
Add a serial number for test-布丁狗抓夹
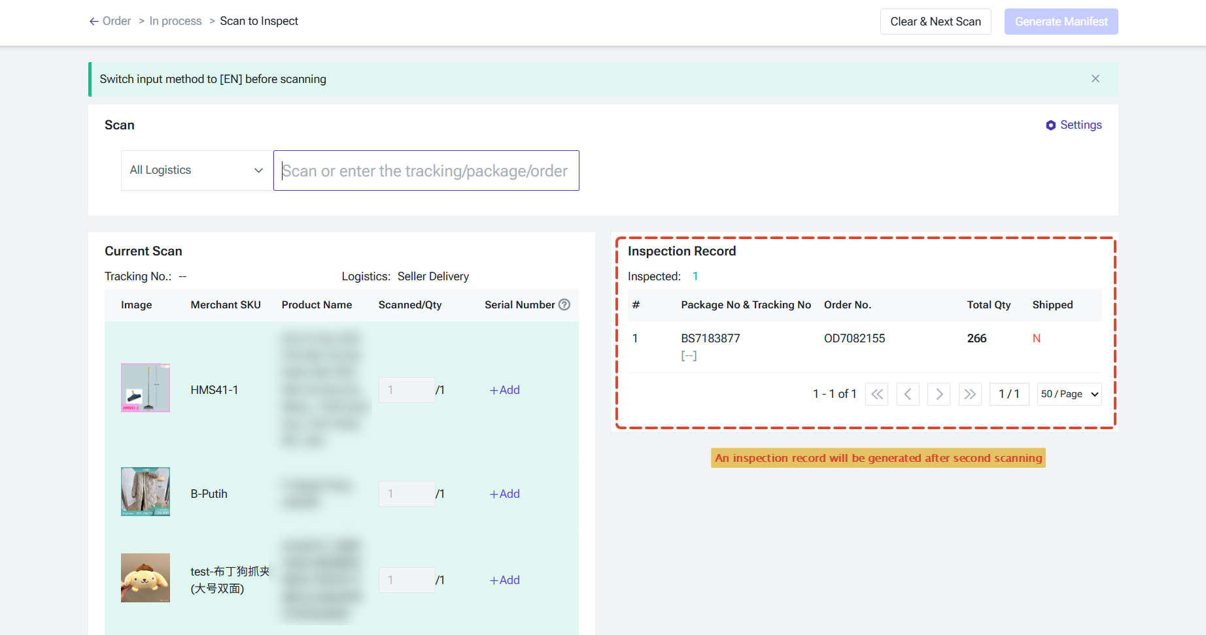tap(504, 580)
